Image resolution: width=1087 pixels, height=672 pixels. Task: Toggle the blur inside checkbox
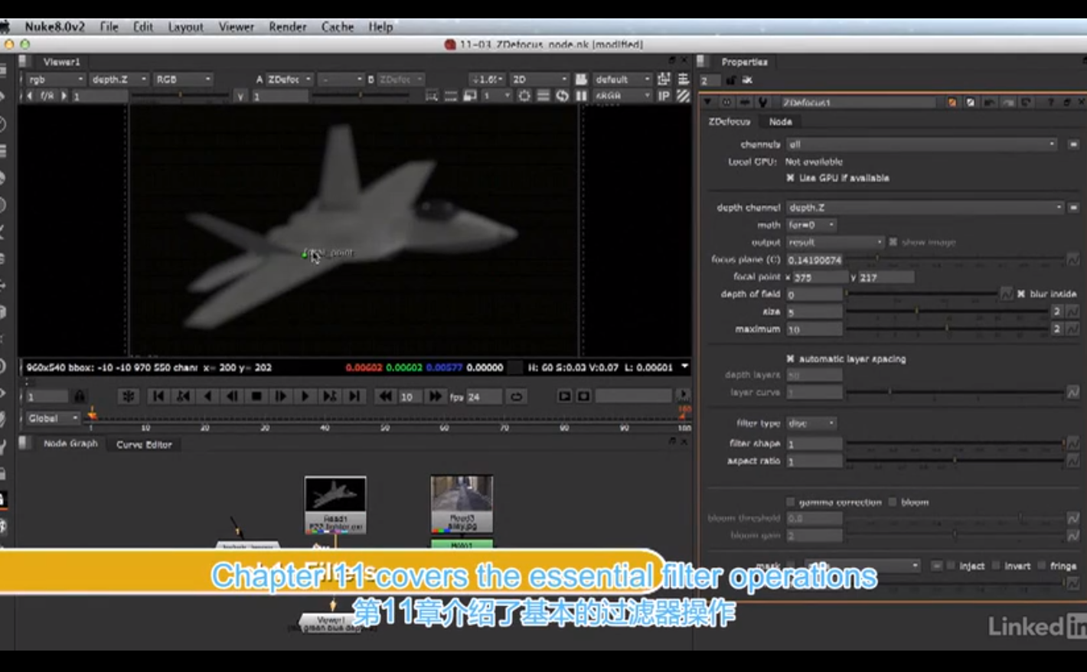point(1020,294)
